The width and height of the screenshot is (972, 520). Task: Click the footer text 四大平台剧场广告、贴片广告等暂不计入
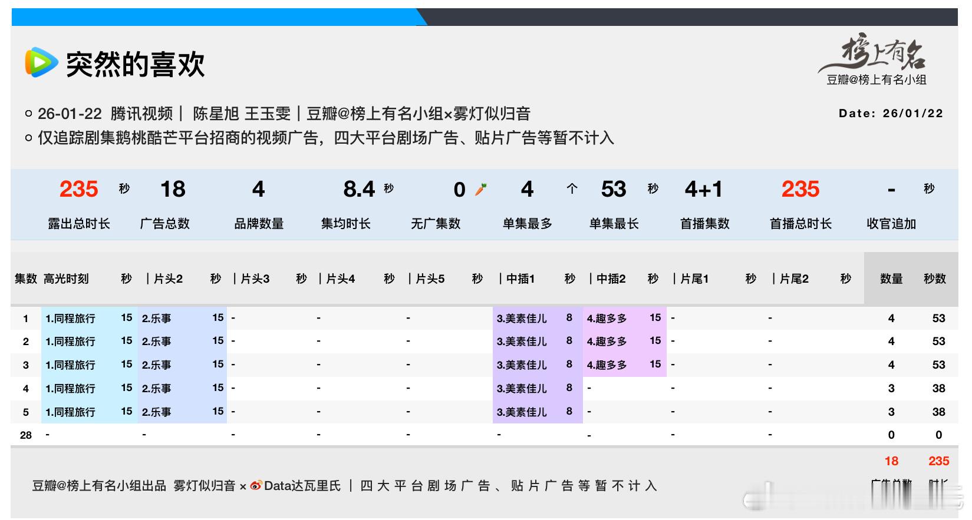(x=508, y=486)
